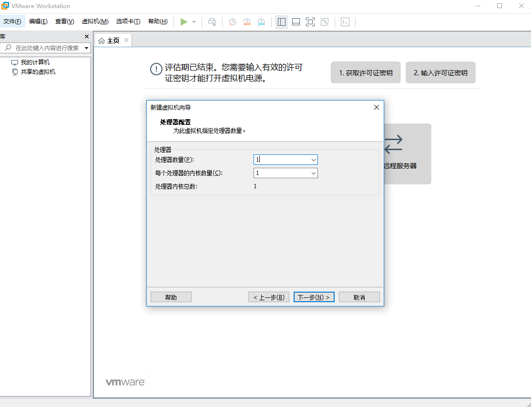Toggle the thumbnail bar view icon
Image resolution: width=531 pixels, height=407 pixels.
tap(296, 22)
